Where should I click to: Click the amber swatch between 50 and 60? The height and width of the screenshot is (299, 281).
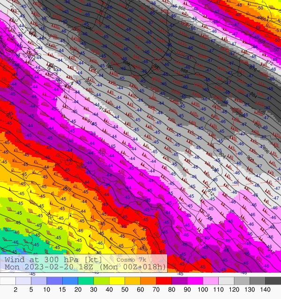pos(133,281)
